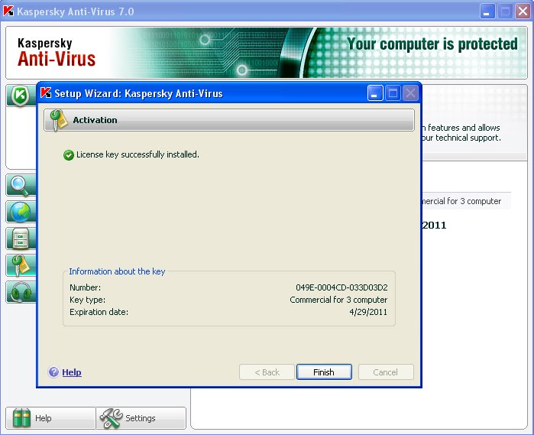534x435 pixels.
Task: Click the 'Information about the key' group label
Action: [x=117, y=271]
